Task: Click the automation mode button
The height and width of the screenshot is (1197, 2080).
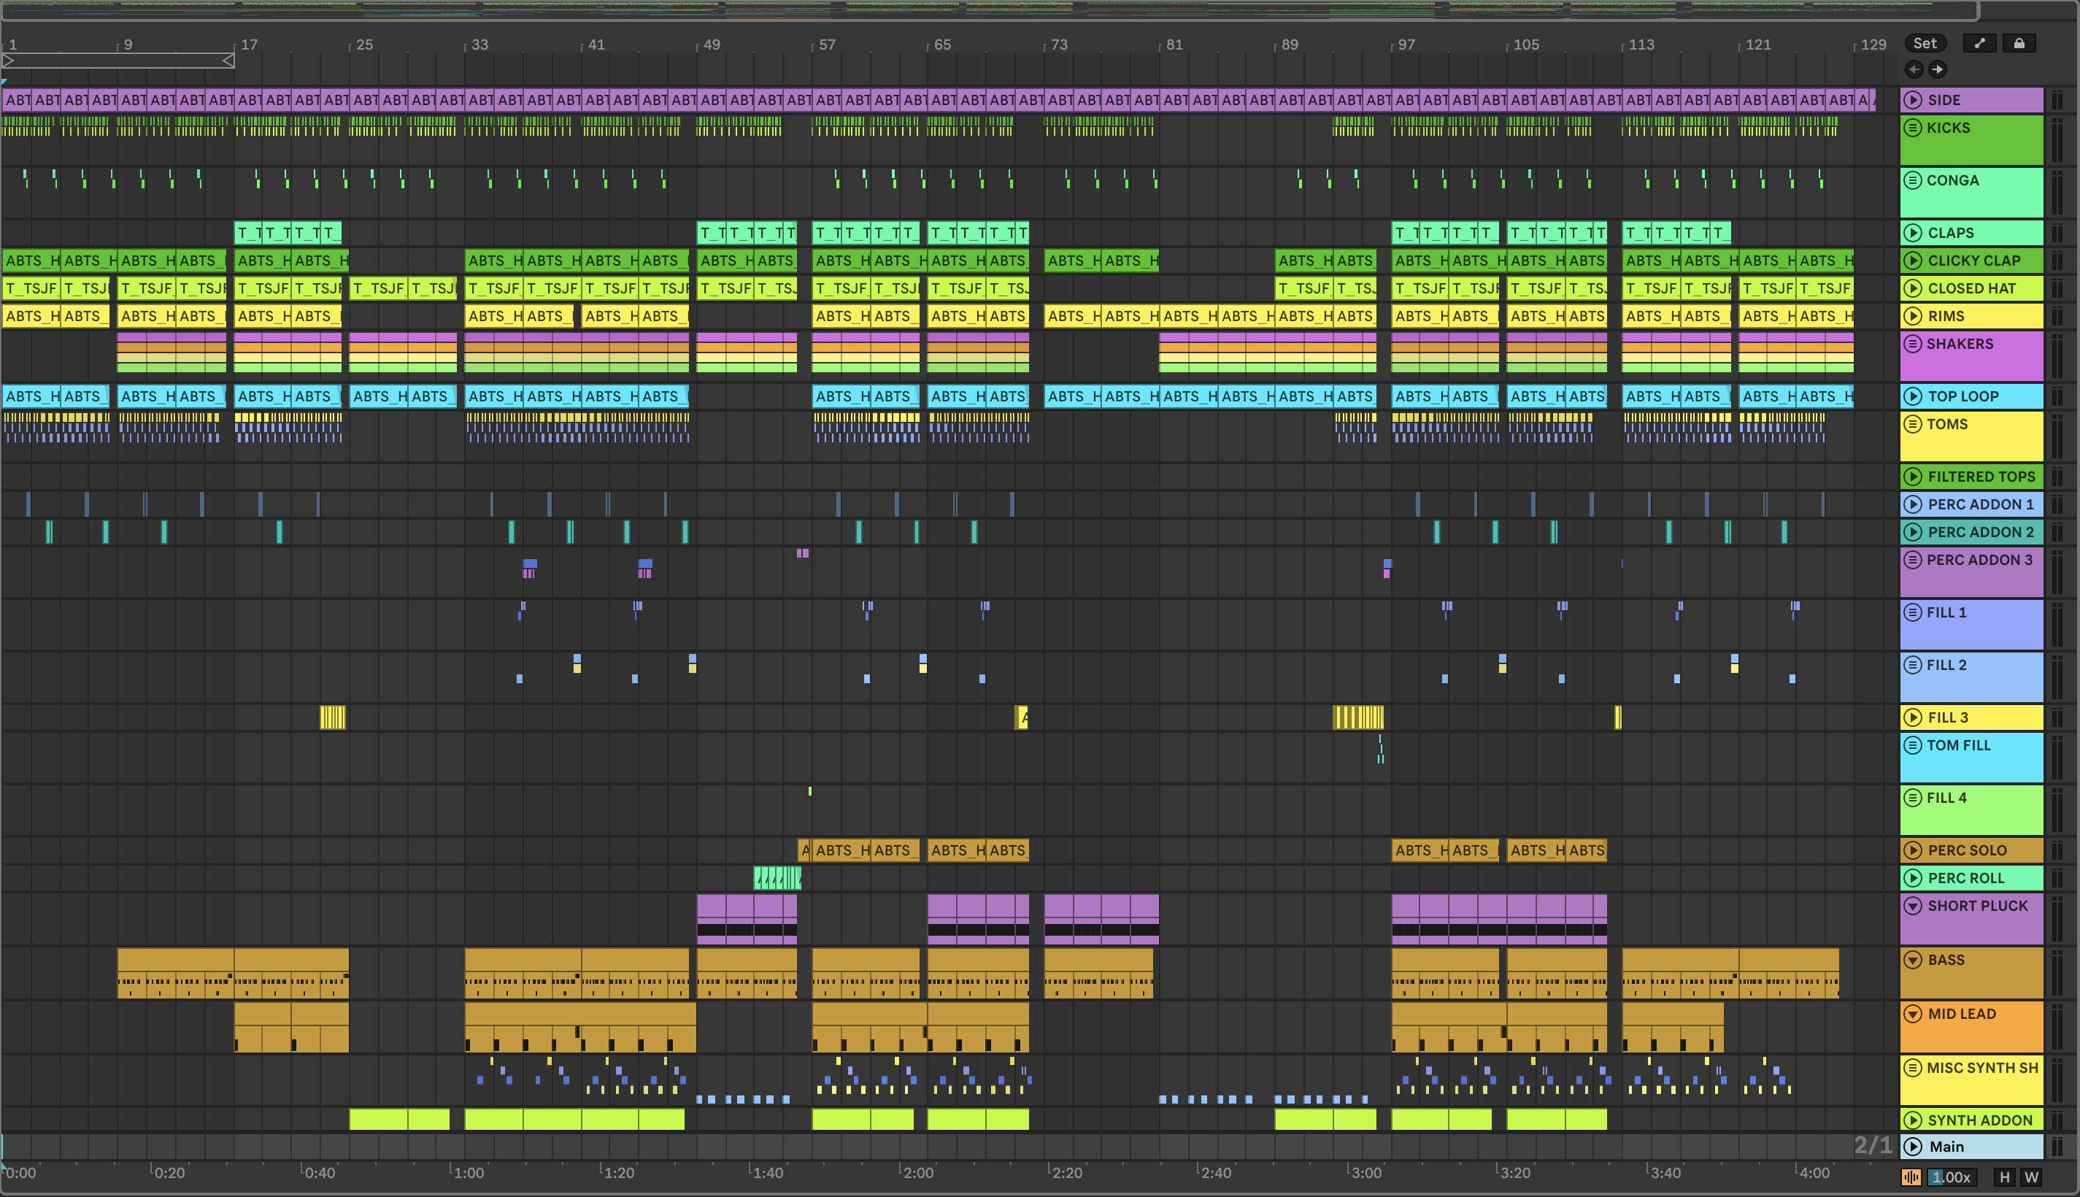Action: (x=1980, y=44)
